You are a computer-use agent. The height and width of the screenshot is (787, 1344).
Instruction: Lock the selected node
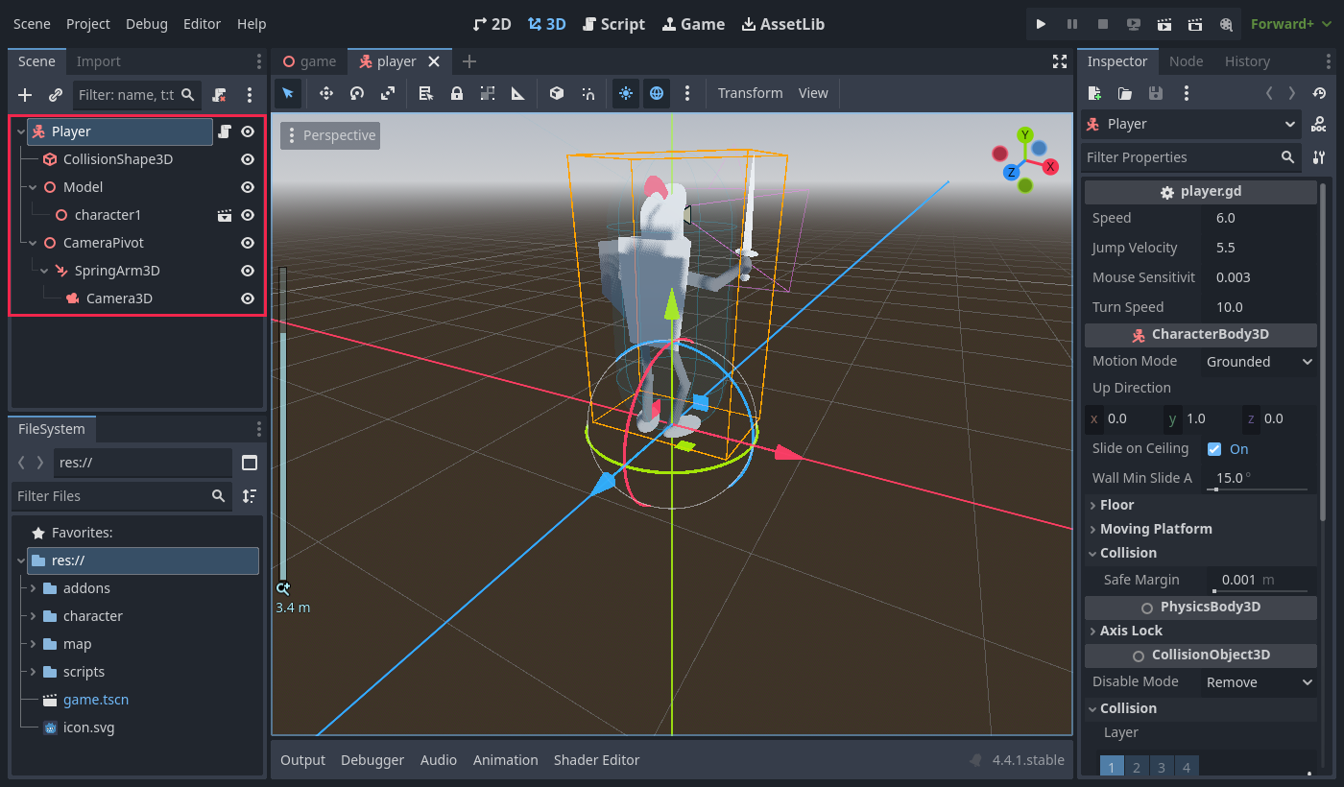(457, 93)
